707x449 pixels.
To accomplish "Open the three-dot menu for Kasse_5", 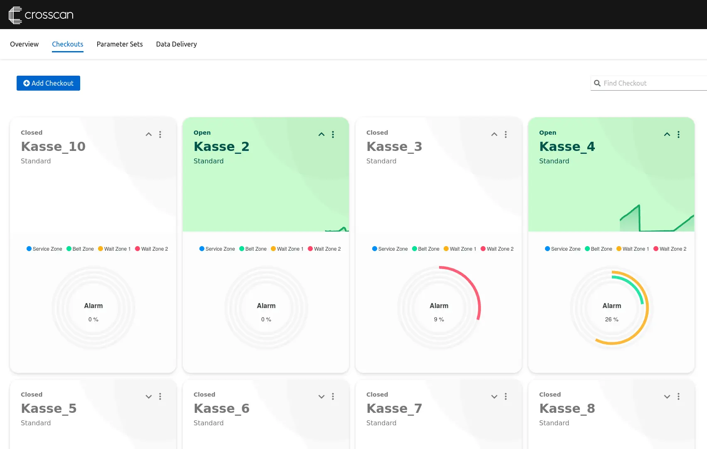I will [160, 396].
